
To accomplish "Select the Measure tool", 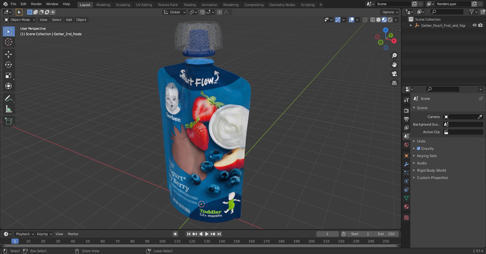I will click(x=9, y=109).
